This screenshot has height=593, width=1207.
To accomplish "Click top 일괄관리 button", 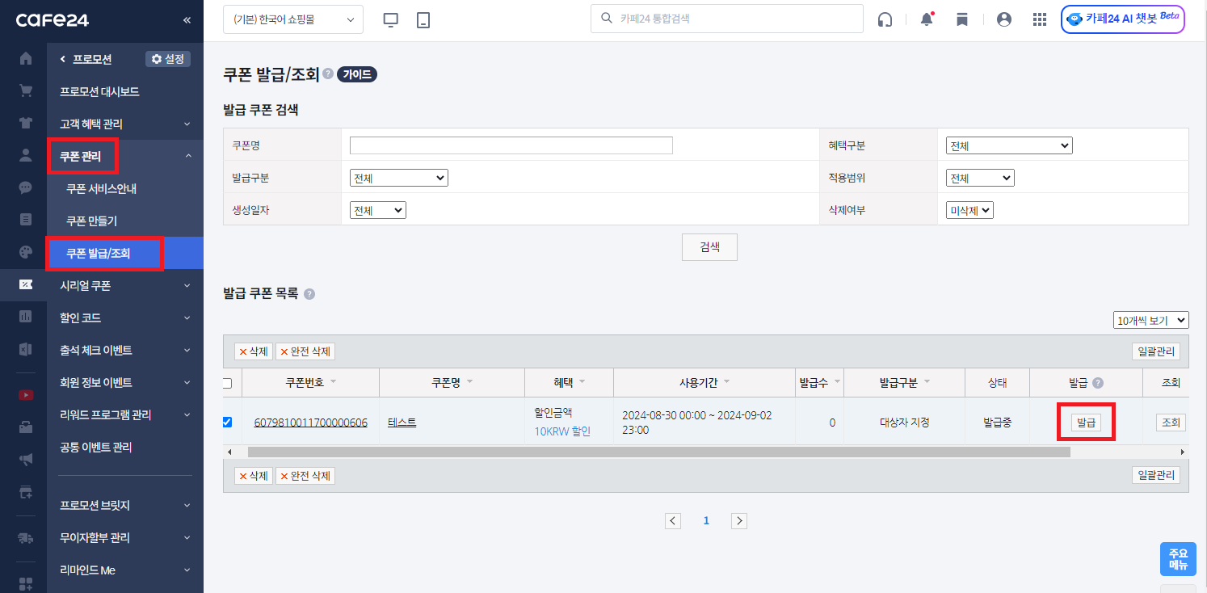I will point(1155,351).
